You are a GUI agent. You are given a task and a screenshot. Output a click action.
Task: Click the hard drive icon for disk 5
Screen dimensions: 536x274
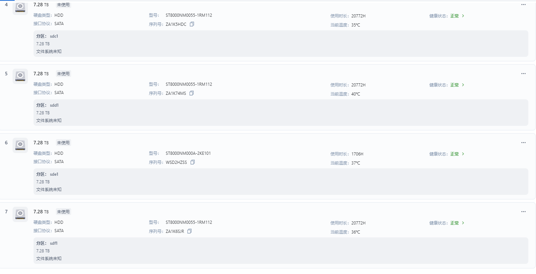tap(20, 76)
